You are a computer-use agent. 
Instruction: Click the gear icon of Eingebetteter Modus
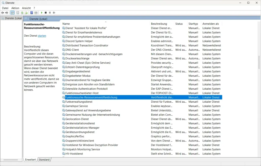(63, 76)
